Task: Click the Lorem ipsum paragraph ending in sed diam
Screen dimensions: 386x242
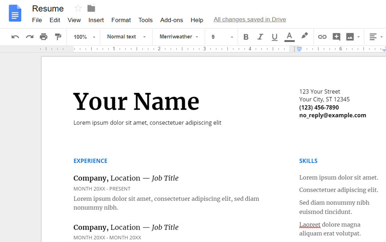Action: pos(166,203)
